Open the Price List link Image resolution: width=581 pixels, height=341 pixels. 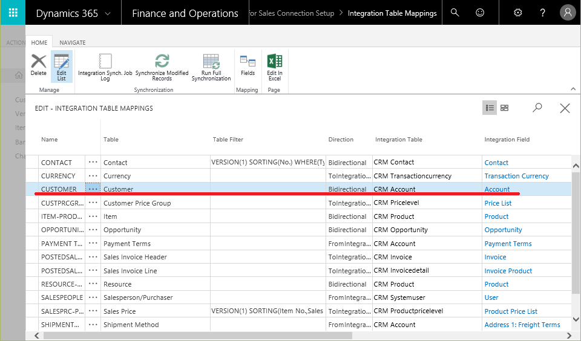497,203
